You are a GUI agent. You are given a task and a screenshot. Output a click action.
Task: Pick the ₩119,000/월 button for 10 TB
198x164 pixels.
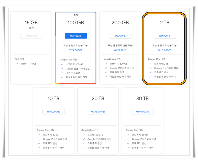(54, 112)
